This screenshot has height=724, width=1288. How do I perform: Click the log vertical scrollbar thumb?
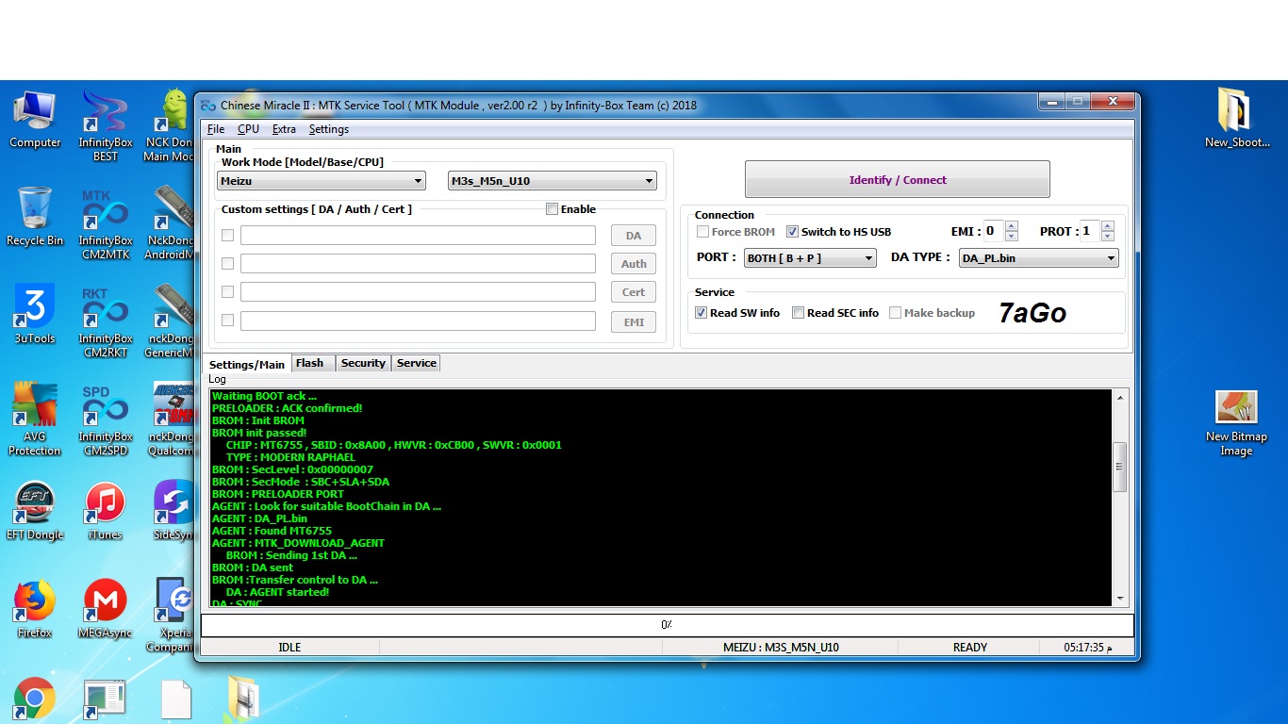[x=1120, y=468]
